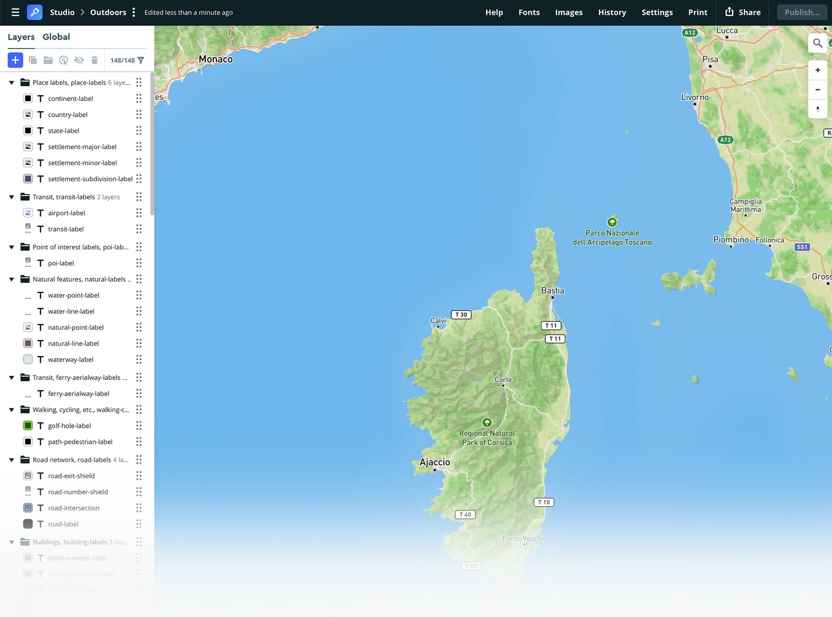Click the Mapbox Studio logo icon

(x=34, y=12)
